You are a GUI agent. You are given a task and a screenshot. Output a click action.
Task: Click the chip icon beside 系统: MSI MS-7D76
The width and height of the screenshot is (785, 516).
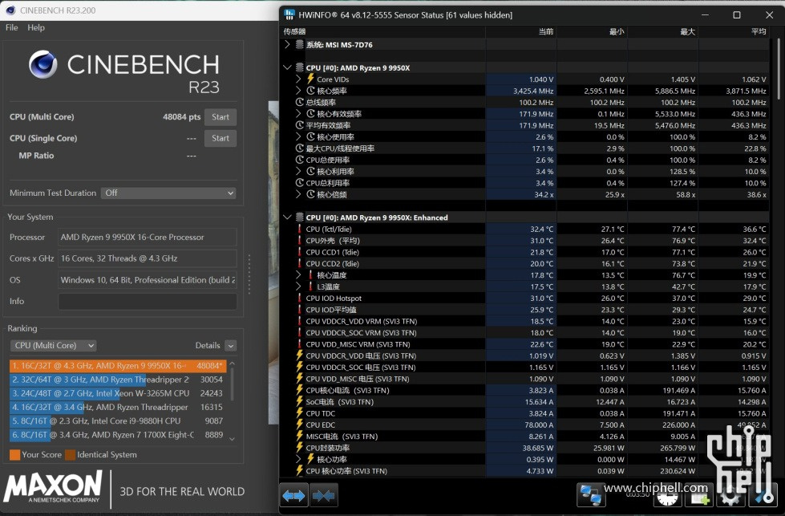(x=299, y=45)
